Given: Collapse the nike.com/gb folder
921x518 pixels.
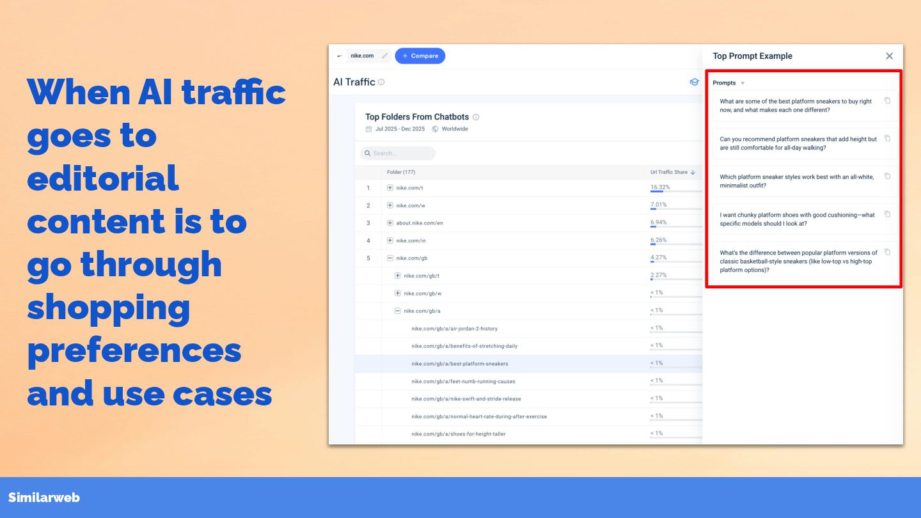Looking at the screenshot, I should 390,258.
